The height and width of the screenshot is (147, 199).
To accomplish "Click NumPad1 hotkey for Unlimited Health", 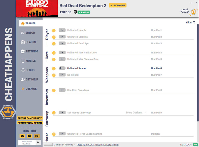I will click(156, 30).
